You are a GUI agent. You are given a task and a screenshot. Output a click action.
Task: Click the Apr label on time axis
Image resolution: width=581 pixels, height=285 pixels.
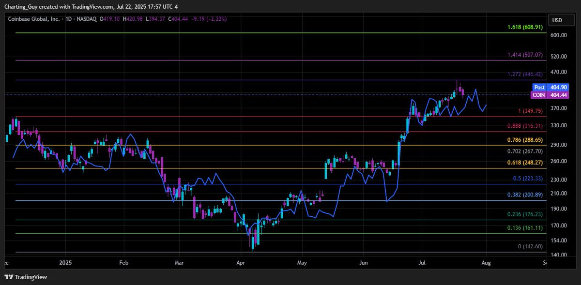tap(241, 263)
